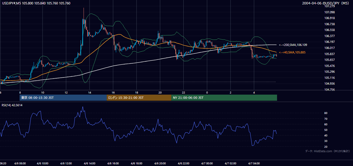This screenshot has width=353, height=166.
Task: Click the RSI scale value 30
Action: [x=326, y=141]
